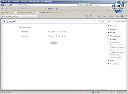The height and width of the screenshot is (94, 128).
Task: Open the address bar dropdown arrow
Action: click(x=78, y=5)
